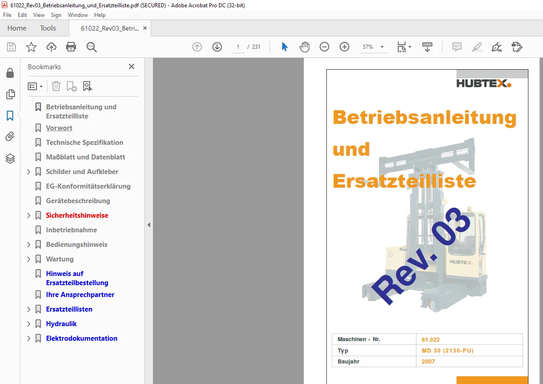This screenshot has height=384, width=543.
Task: Open the Sign document pen tool
Action: pos(497,47)
